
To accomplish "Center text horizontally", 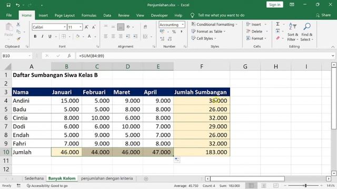I will pos(113,36).
